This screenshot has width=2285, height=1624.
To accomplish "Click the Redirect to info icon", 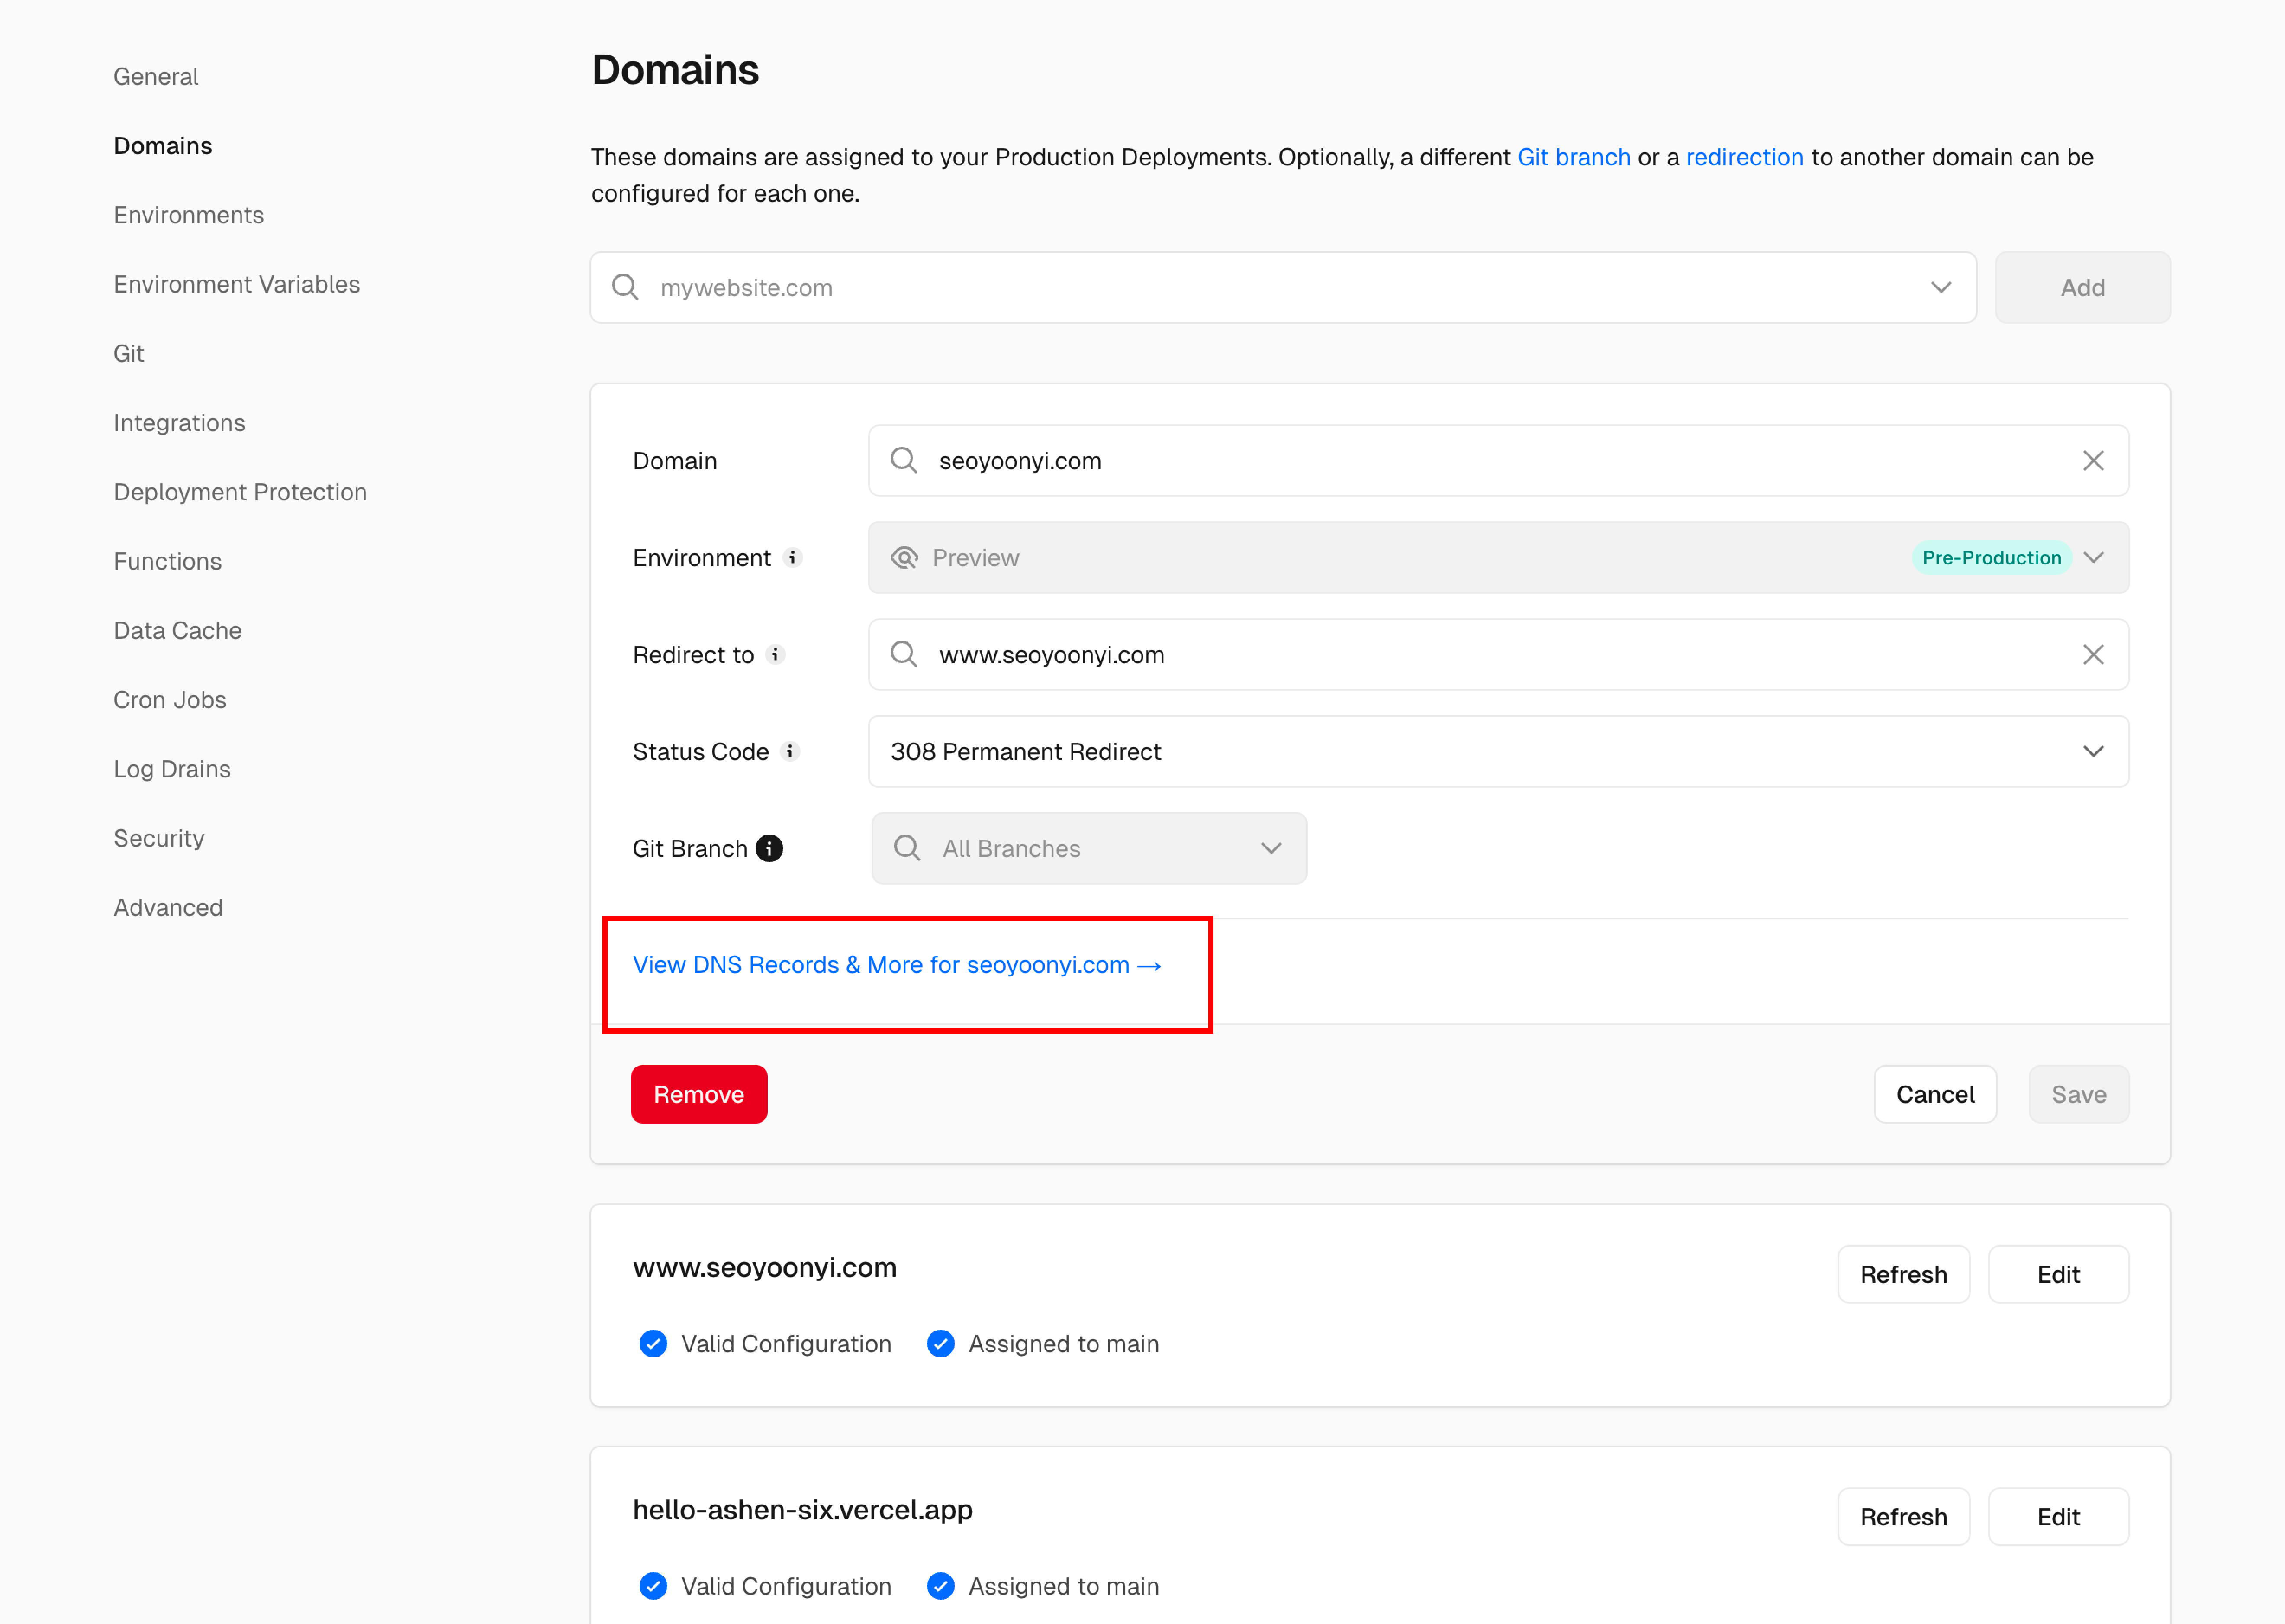I will (x=776, y=654).
